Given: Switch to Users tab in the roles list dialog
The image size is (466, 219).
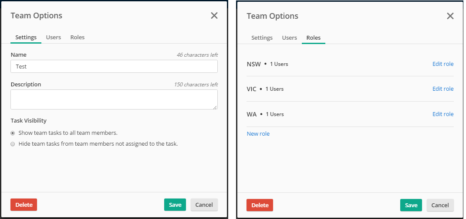Looking at the screenshot, I should click(290, 38).
